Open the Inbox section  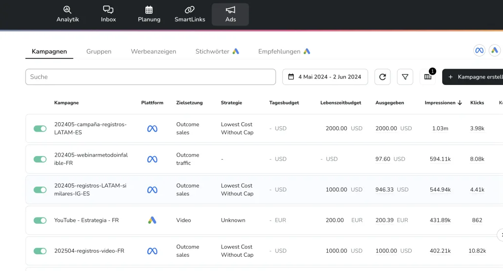[108, 14]
